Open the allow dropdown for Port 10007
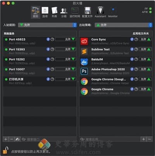Viewport: 155px width, 156px height. 65,69
